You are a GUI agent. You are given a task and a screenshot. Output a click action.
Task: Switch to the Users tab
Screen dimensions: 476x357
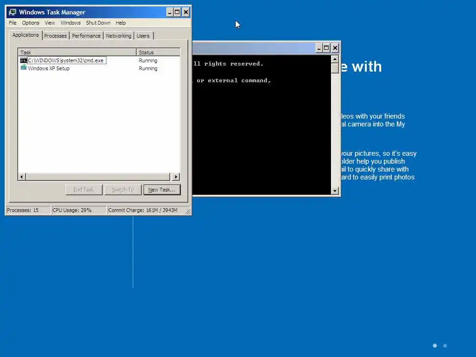pos(143,36)
